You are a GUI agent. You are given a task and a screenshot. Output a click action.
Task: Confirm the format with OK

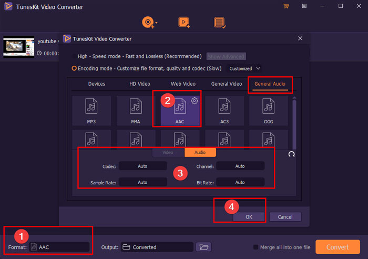click(249, 217)
